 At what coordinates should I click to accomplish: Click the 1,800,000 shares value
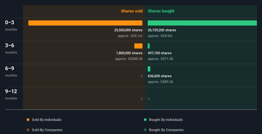pos(129,53)
